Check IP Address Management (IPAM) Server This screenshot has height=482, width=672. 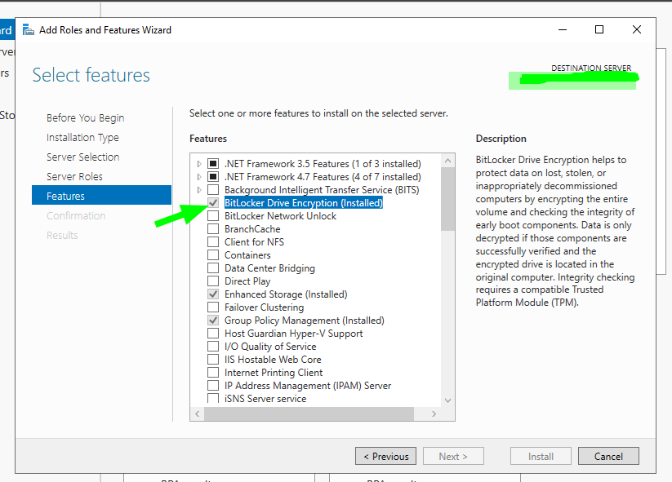click(x=213, y=385)
